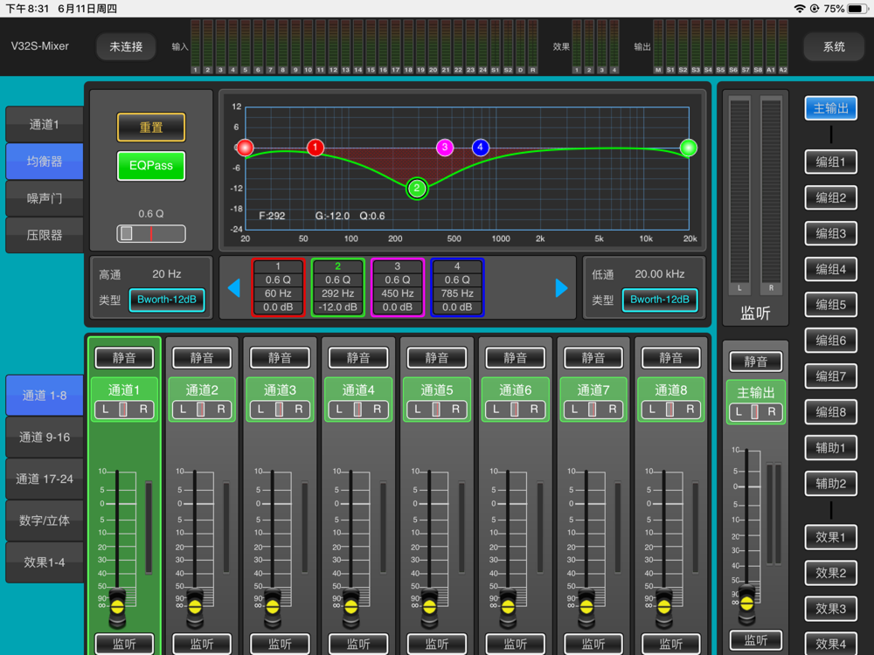Click red EQ band 1 node on curve
The image size is (874, 655).
[316, 148]
